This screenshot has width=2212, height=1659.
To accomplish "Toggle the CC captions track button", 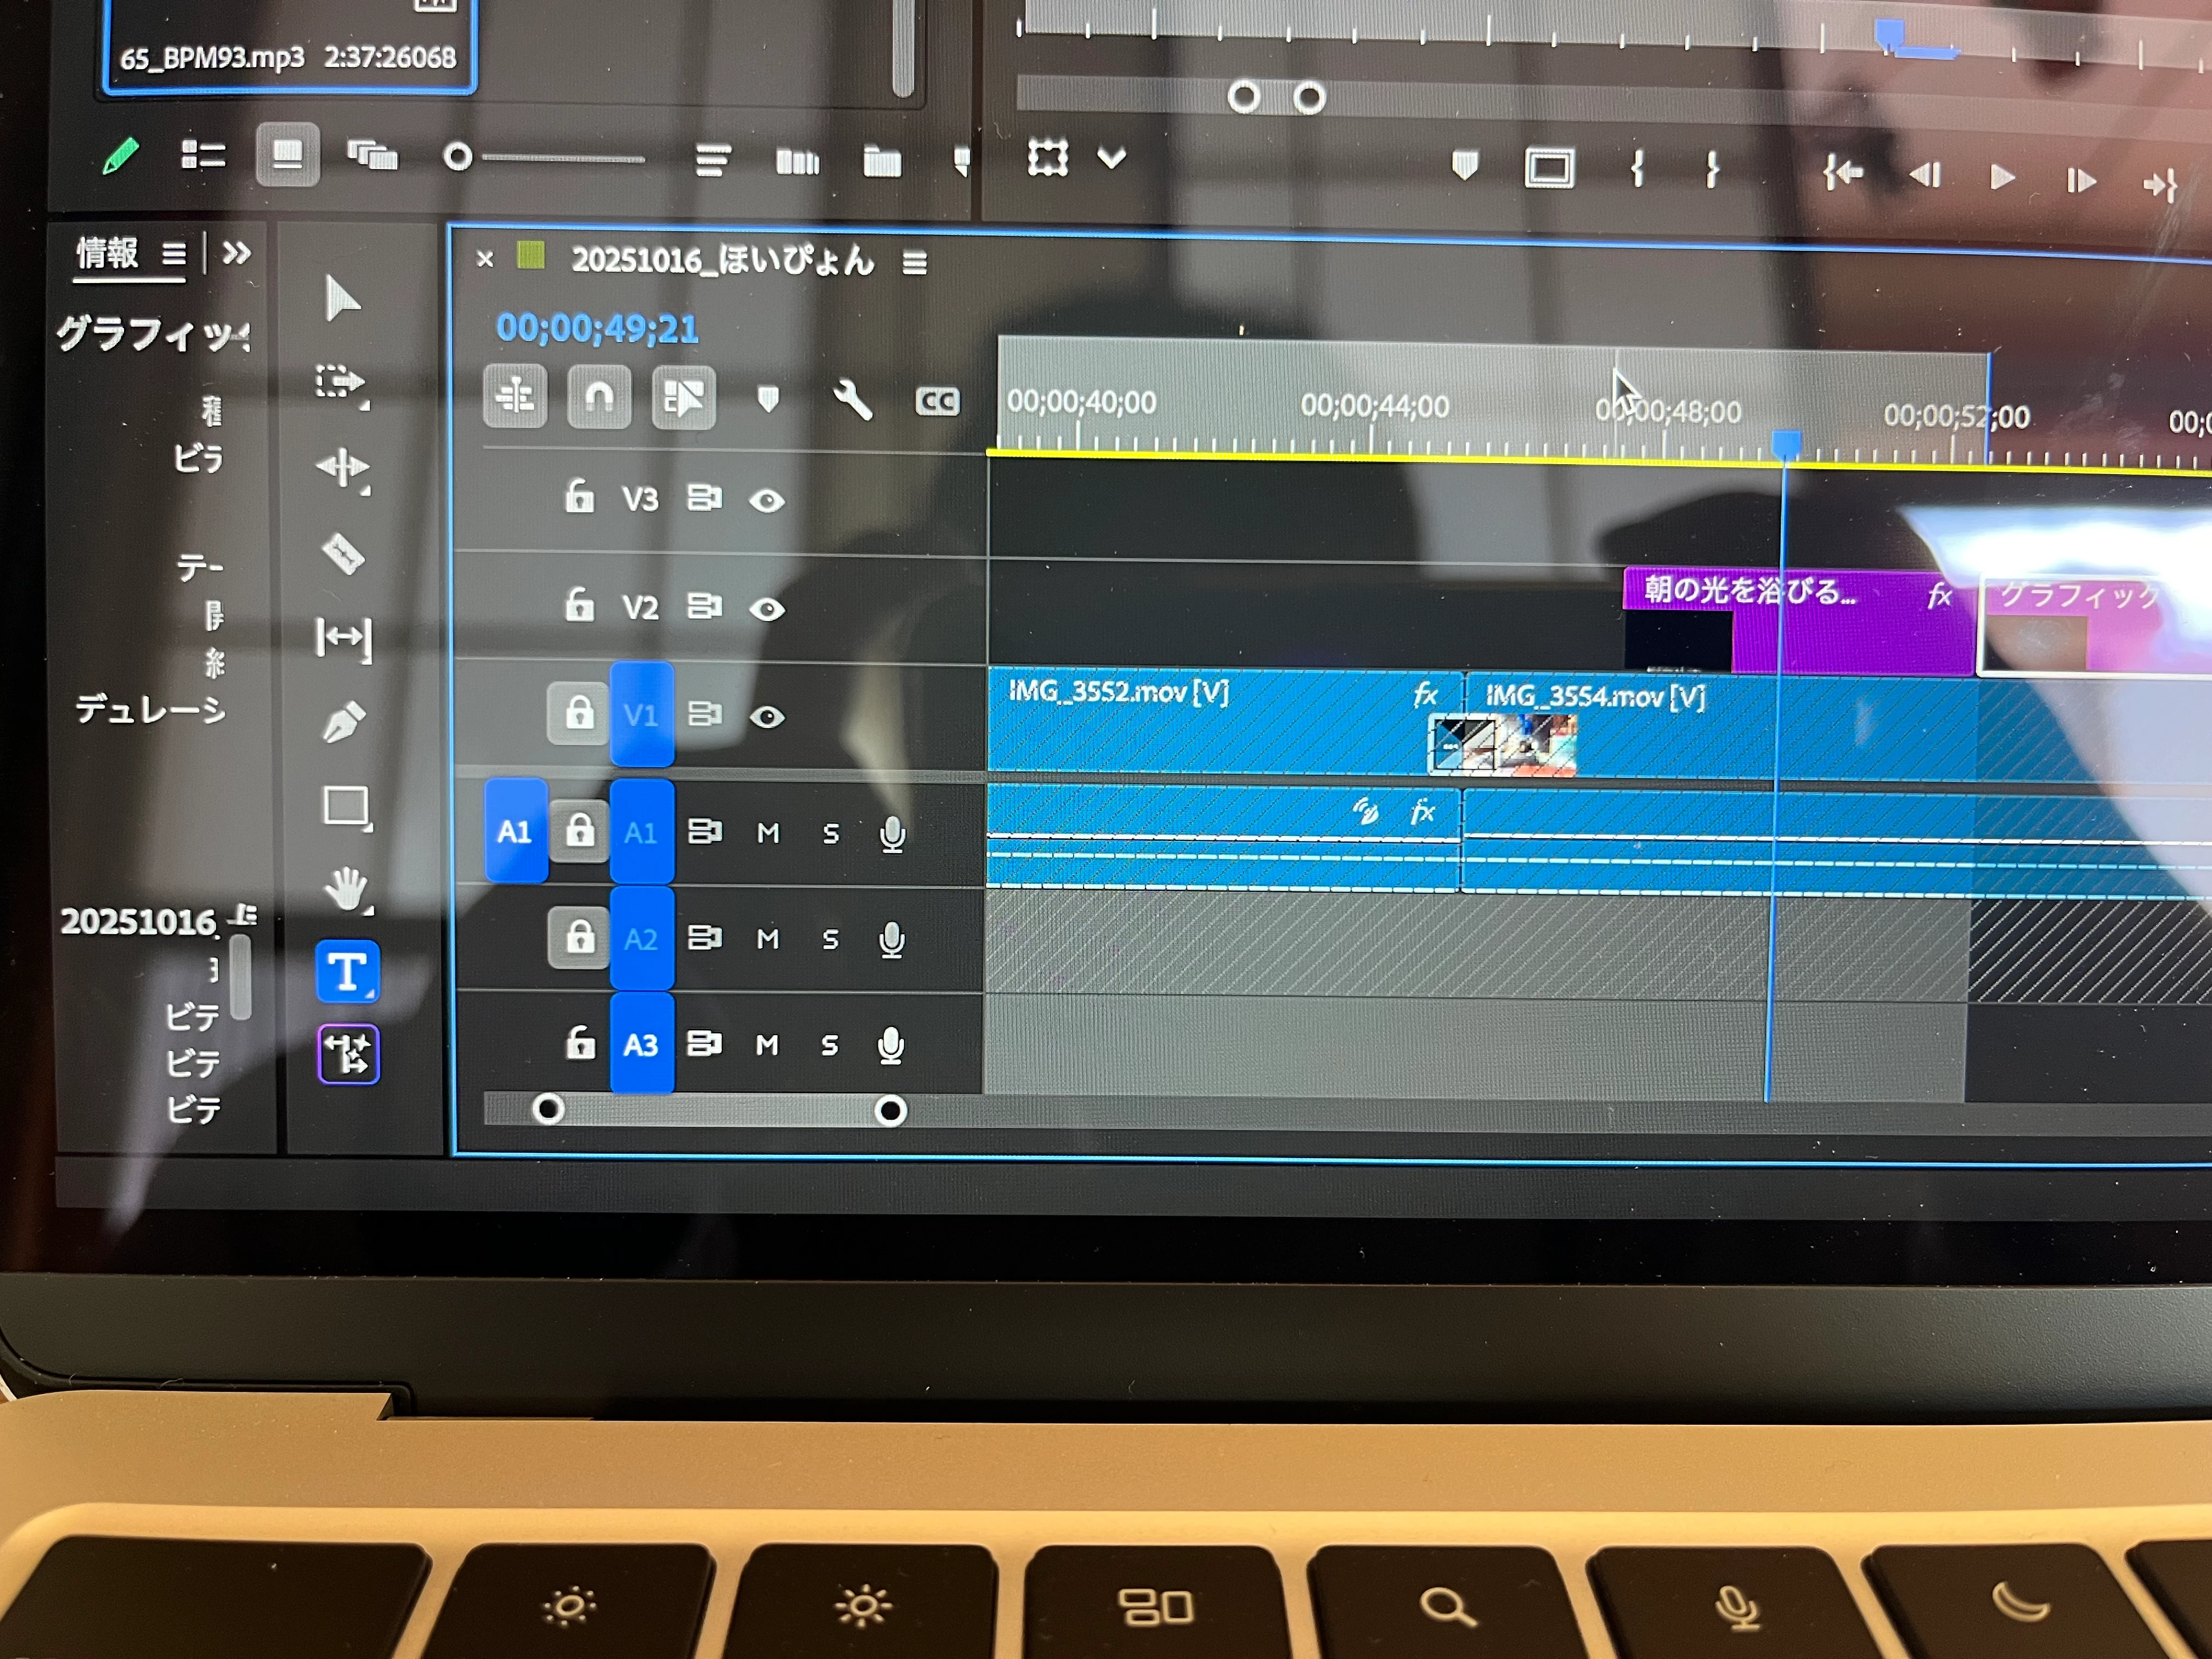I will [937, 401].
